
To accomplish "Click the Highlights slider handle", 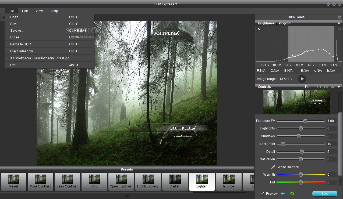I will click(301, 128).
